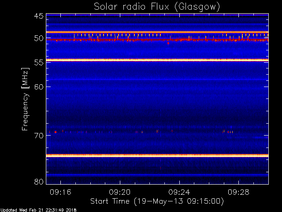The height and width of the screenshot is (212, 282).
Task: Click the 50 frequency tick label
Action: pos(39,38)
